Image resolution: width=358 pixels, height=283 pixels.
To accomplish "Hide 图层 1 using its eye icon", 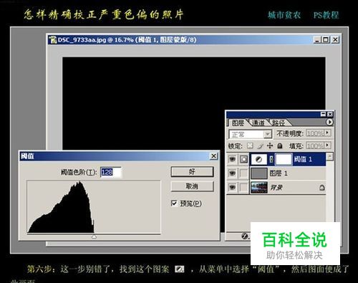I will (x=232, y=173).
